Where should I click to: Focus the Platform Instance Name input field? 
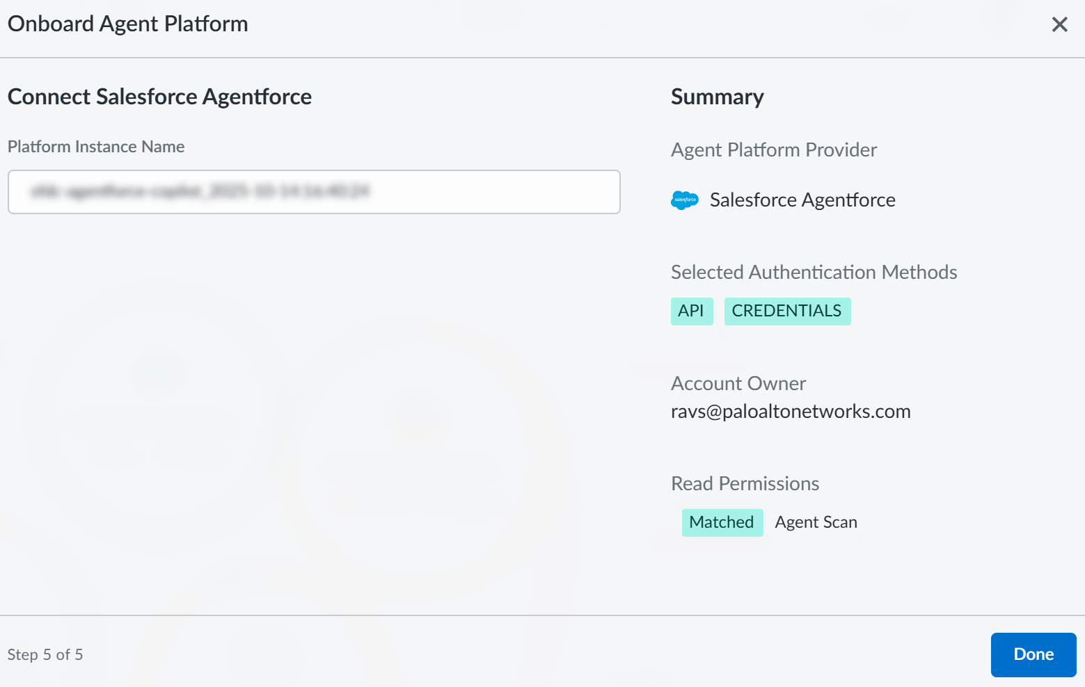314,192
